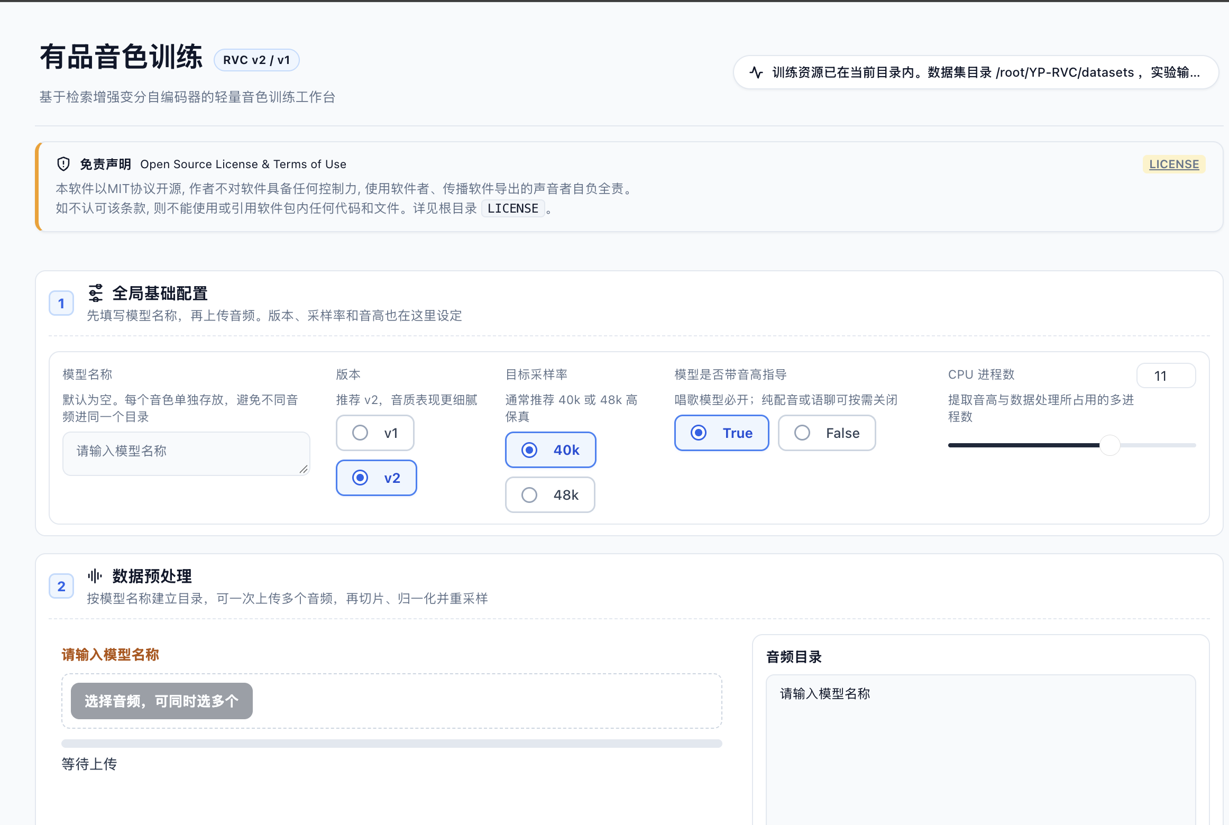Click the step 2 number badge
Image resolution: width=1229 pixels, height=825 pixels.
61,586
